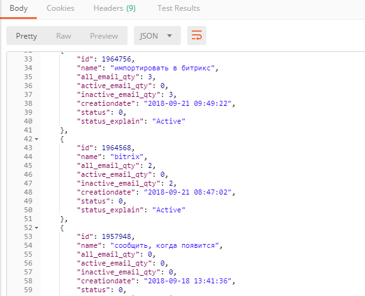The height and width of the screenshot is (296, 365).
Task: Collapse the JSON object at line 52
Action: [37, 228]
